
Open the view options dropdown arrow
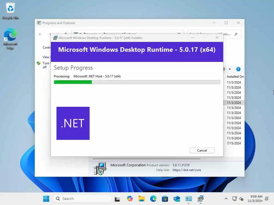[230, 69]
